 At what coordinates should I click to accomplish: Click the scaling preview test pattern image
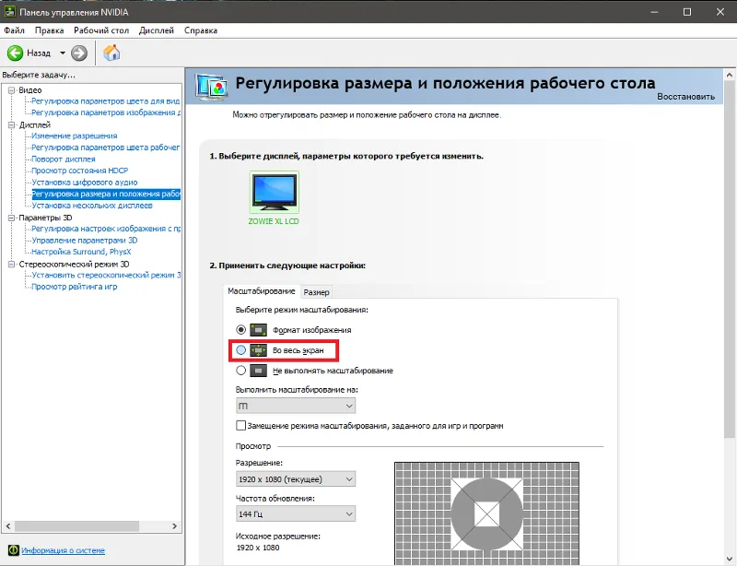487,513
